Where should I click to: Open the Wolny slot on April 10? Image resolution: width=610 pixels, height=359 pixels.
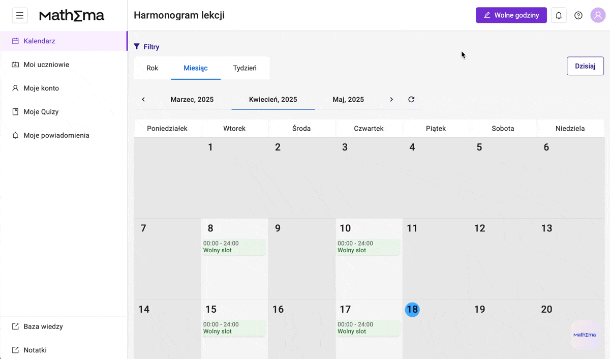[x=368, y=247]
